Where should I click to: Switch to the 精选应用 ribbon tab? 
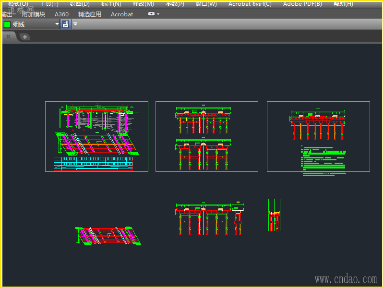click(x=90, y=14)
